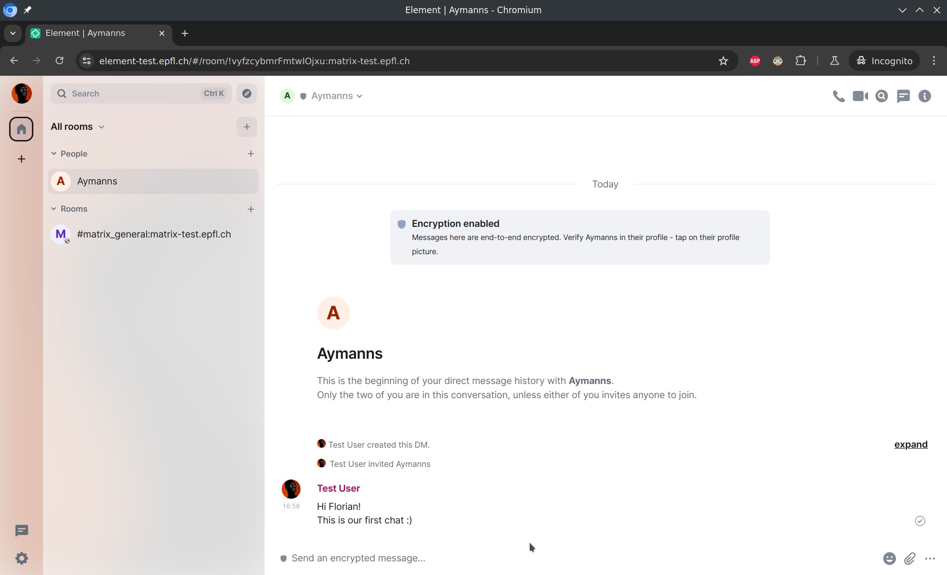Open room info panel

(x=925, y=96)
